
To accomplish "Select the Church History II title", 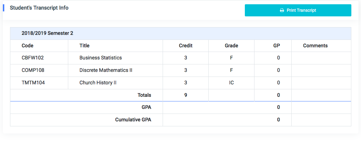I will pyautogui.click(x=98, y=83).
